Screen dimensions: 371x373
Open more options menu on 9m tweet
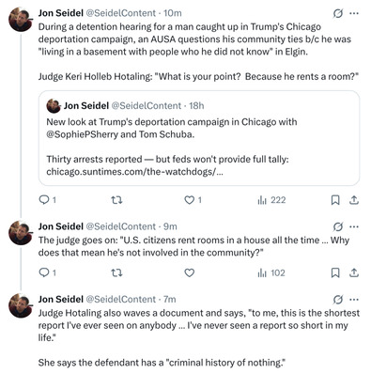[x=354, y=226]
